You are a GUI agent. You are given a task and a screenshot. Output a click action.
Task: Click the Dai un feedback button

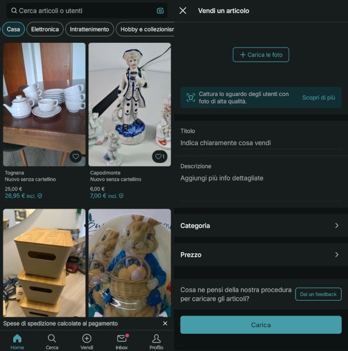click(318, 294)
